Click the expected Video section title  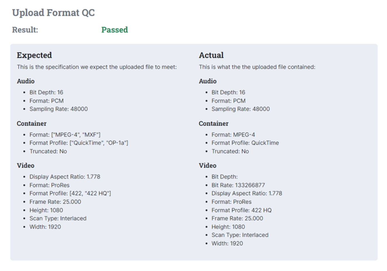pyautogui.click(x=25, y=165)
